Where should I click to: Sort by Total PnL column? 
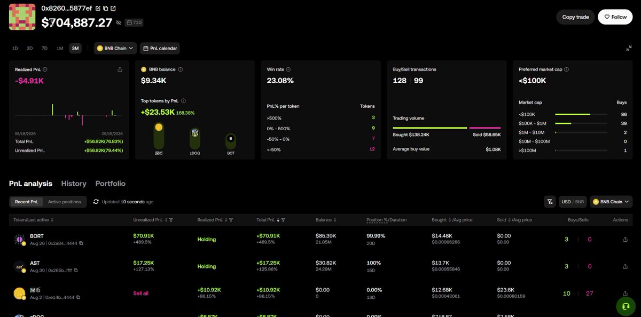[279, 220]
